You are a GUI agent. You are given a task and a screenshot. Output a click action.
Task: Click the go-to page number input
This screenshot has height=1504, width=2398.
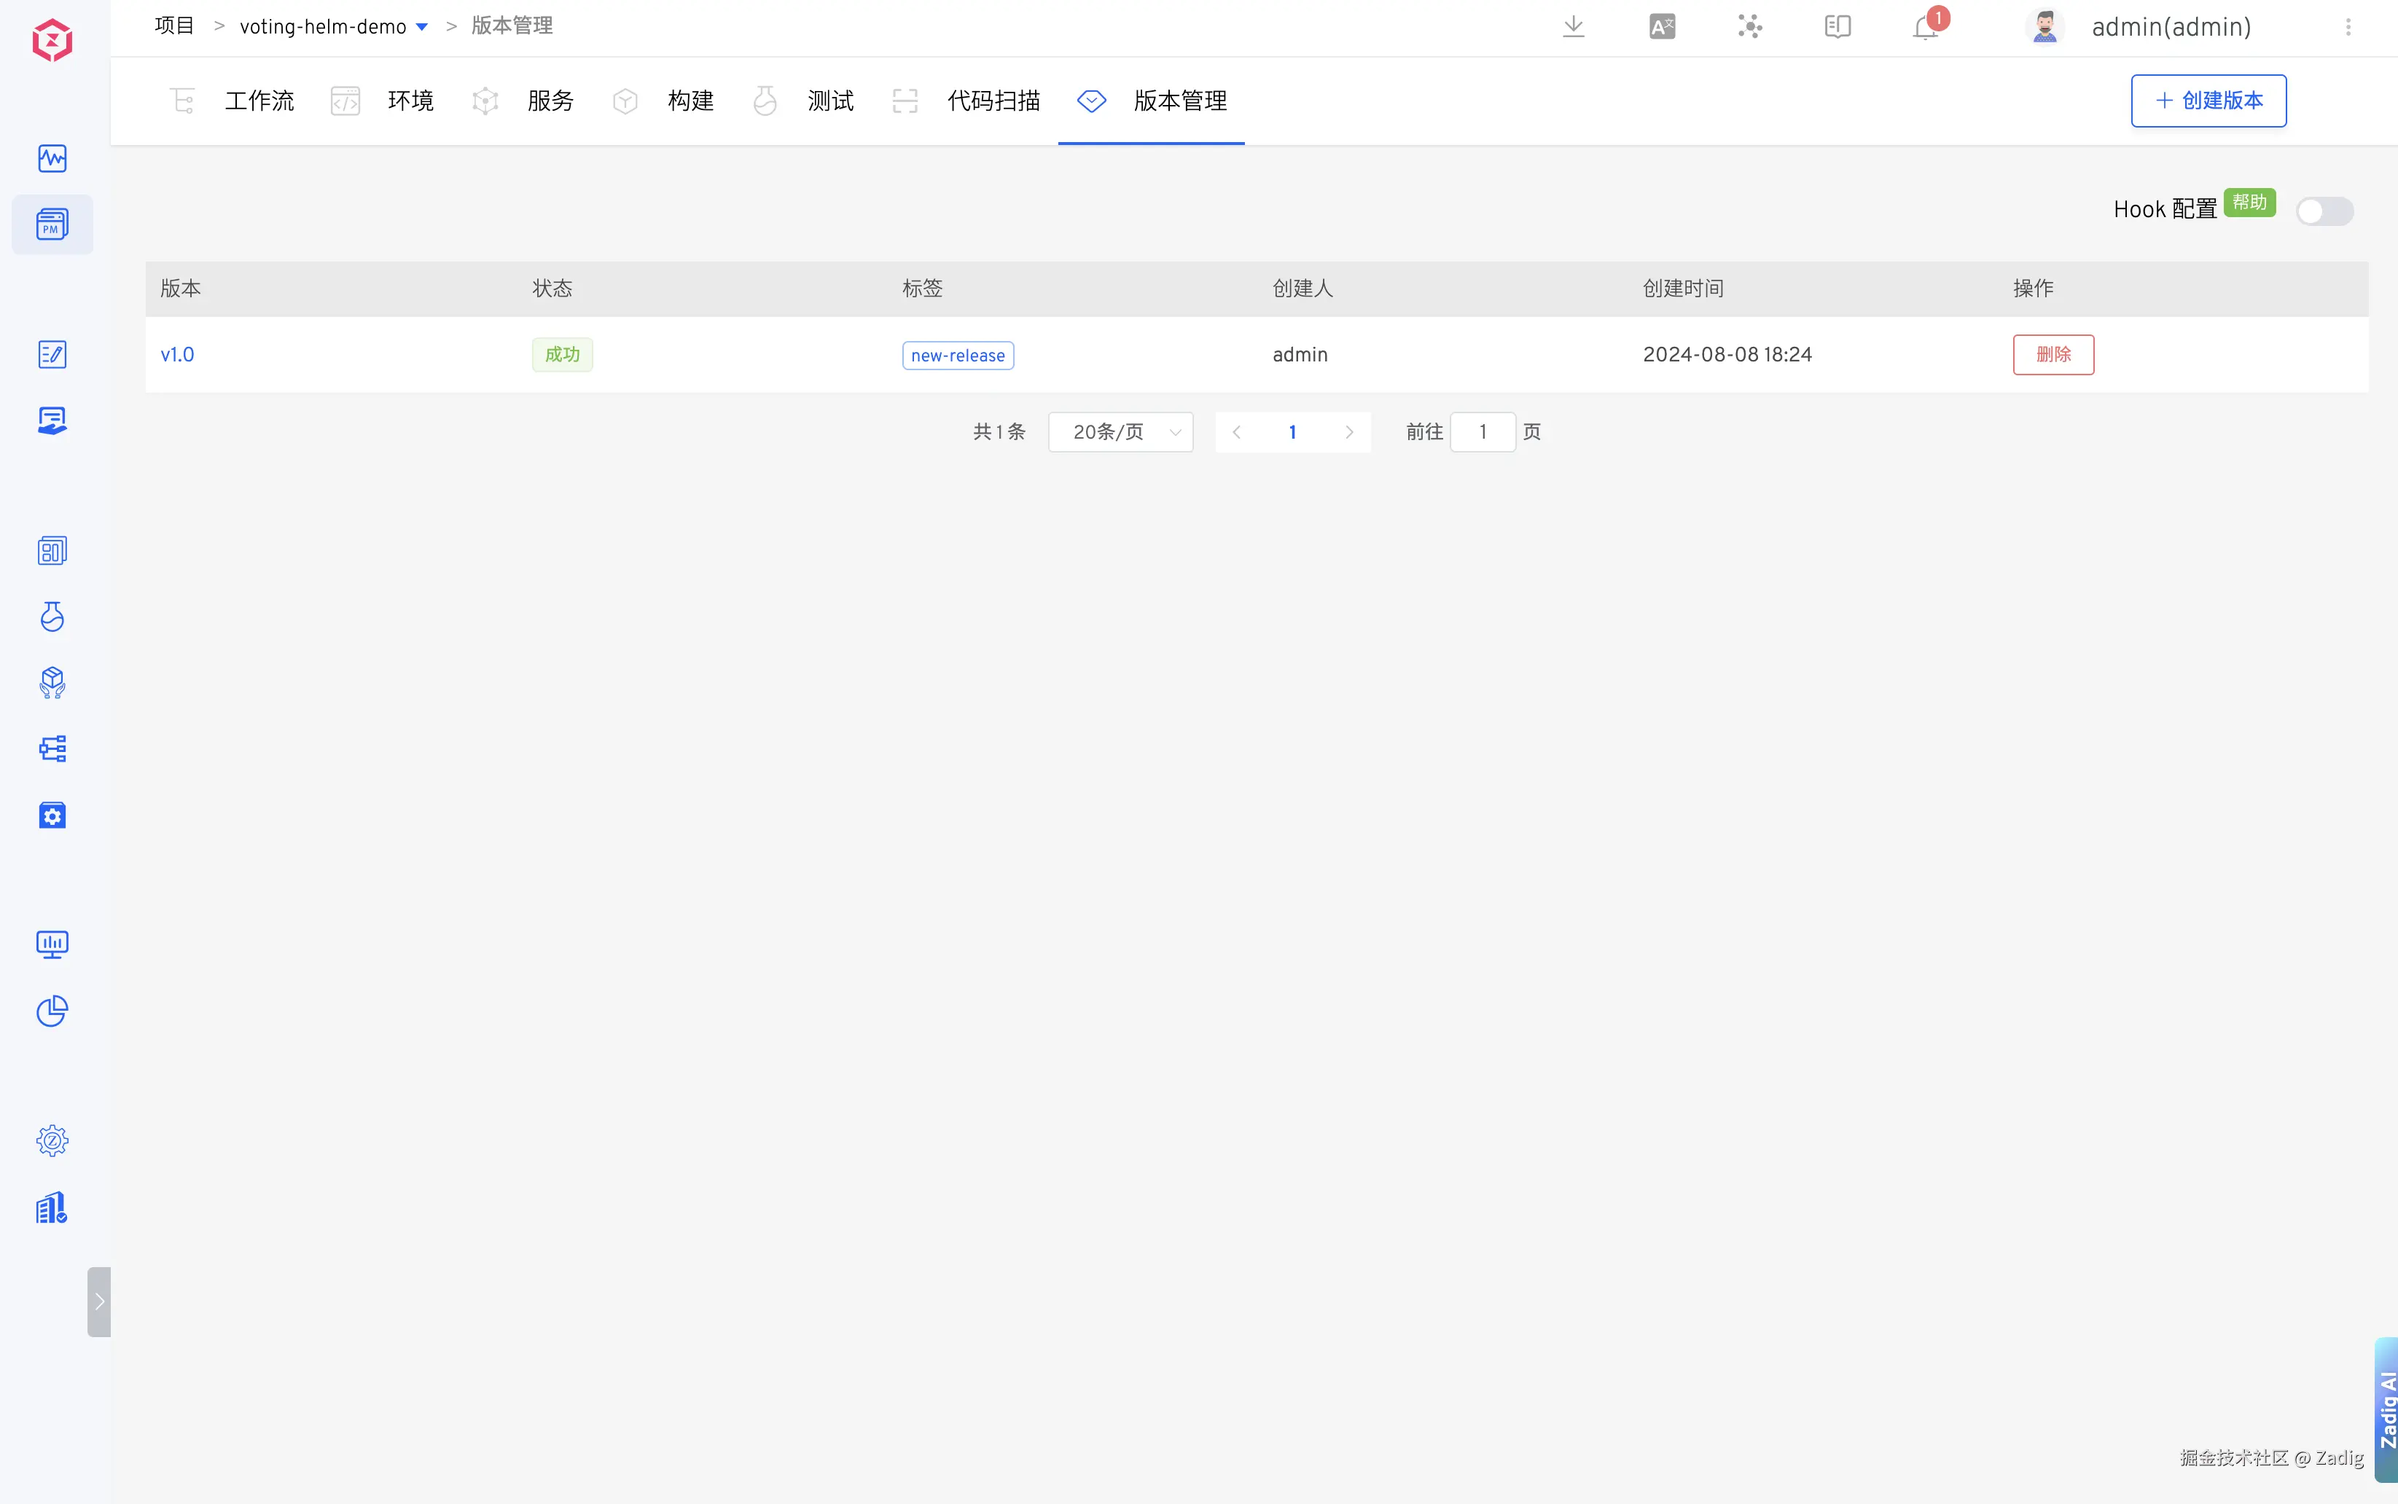tap(1482, 431)
